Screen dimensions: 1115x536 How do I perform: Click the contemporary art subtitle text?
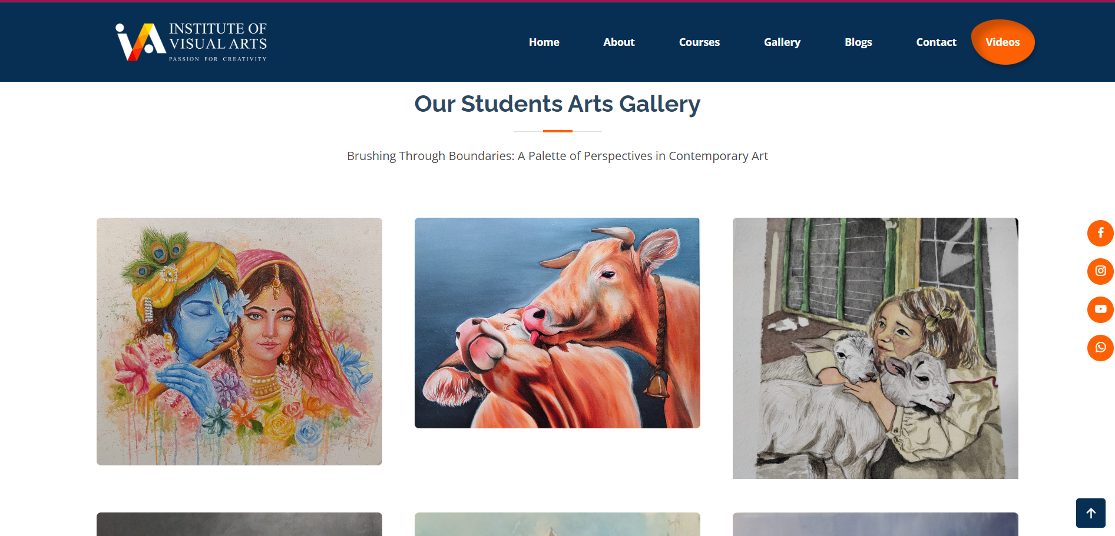[x=557, y=156]
